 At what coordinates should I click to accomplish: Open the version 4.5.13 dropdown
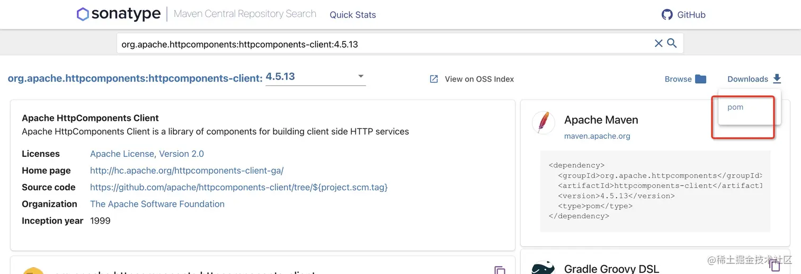tap(315, 77)
